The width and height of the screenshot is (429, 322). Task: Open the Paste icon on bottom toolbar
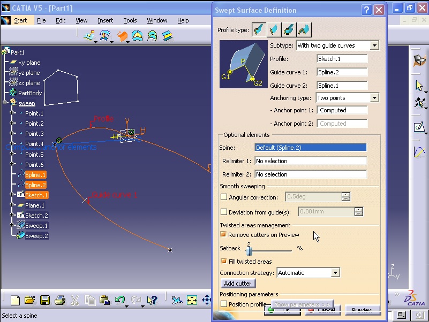[105, 301]
